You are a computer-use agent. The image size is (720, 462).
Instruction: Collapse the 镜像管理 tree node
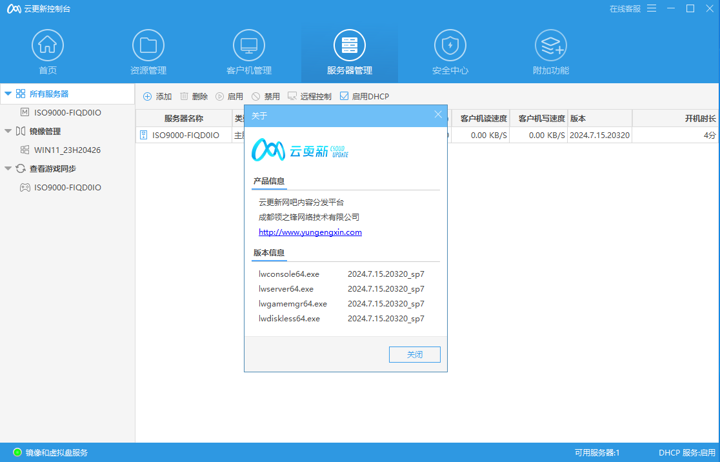(x=8, y=132)
